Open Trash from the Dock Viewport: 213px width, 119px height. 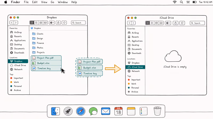pos(157,111)
